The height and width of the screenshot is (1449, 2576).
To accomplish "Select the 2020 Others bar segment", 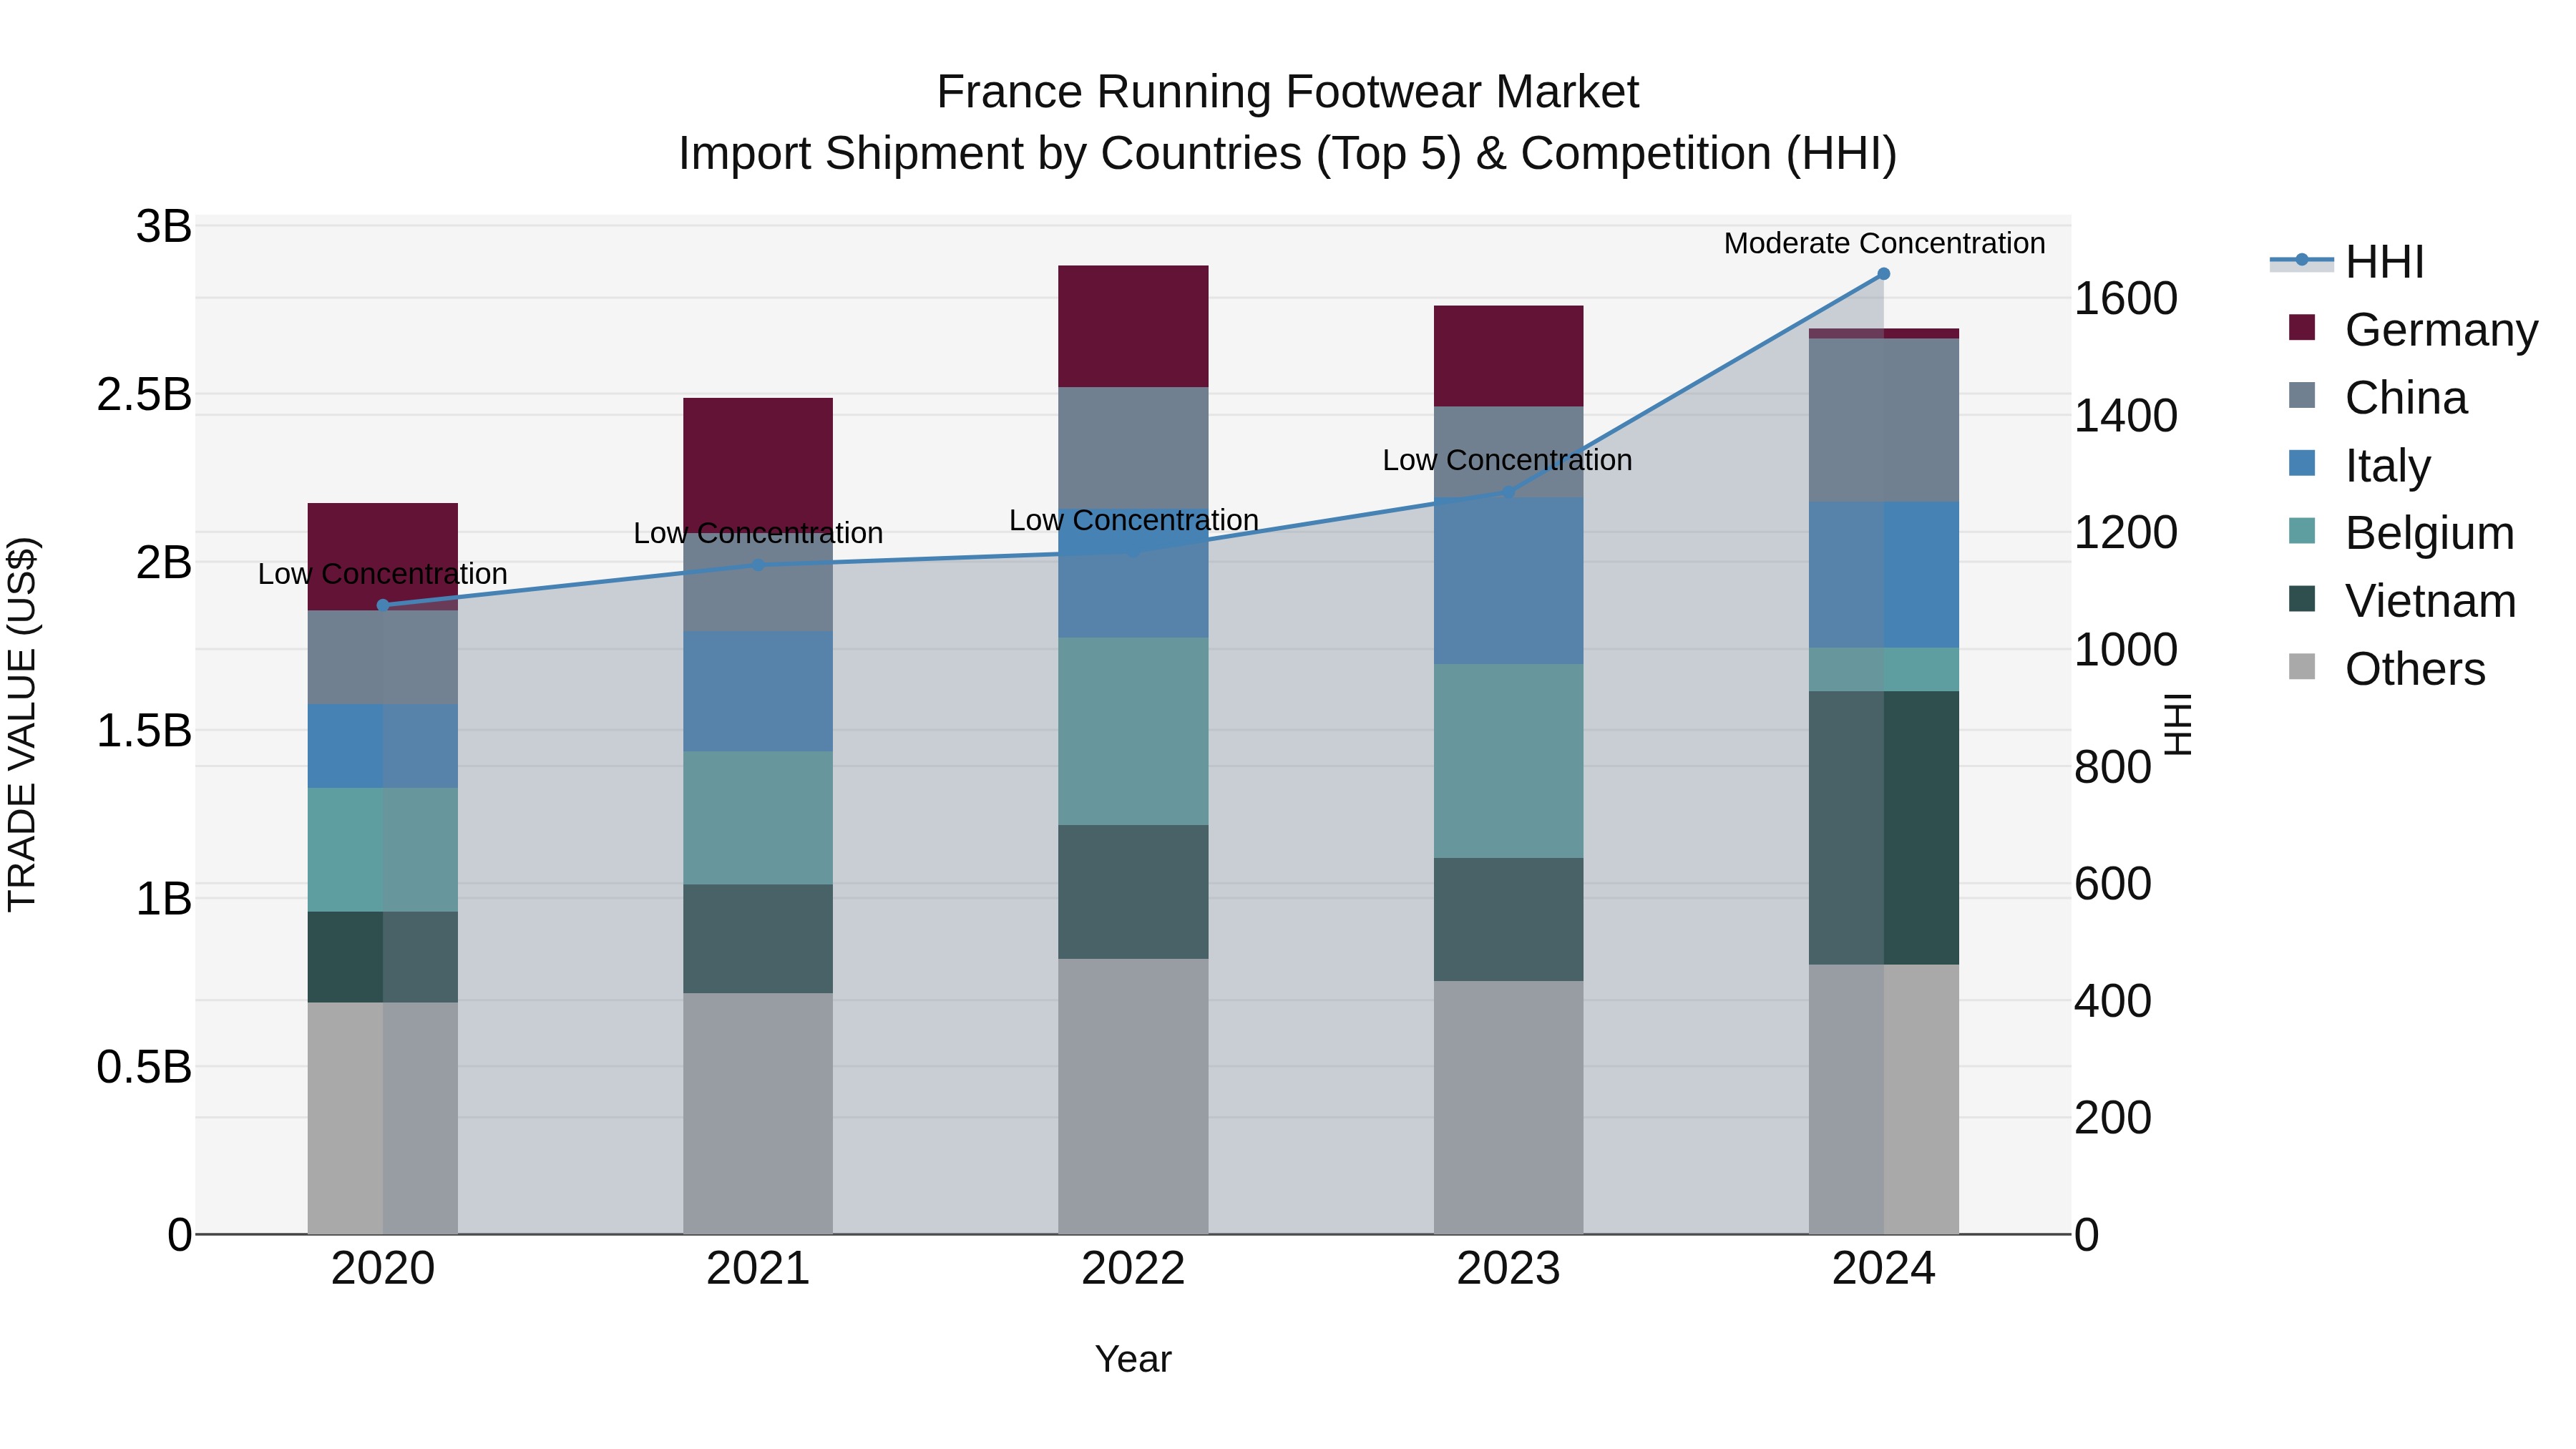I will [x=383, y=1119].
